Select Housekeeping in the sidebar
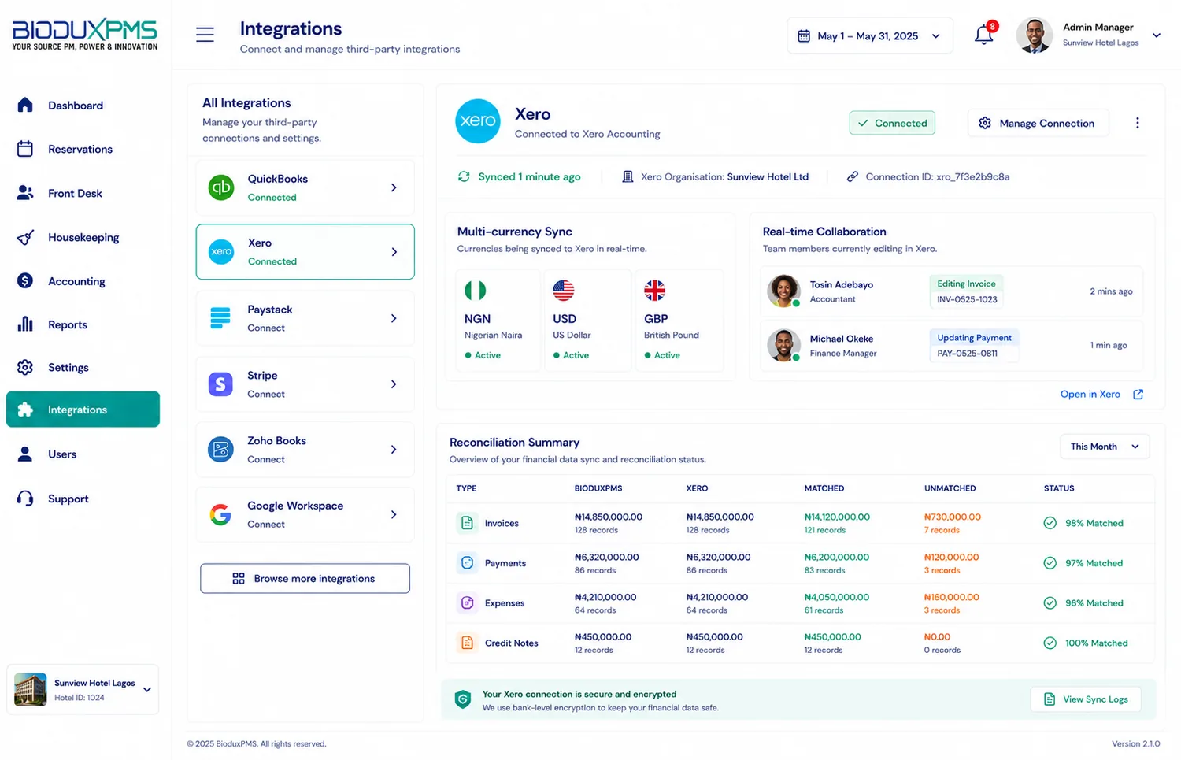The image size is (1181, 760). pos(83,237)
